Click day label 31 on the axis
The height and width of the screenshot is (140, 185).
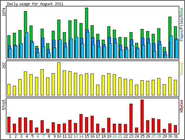[176, 136]
